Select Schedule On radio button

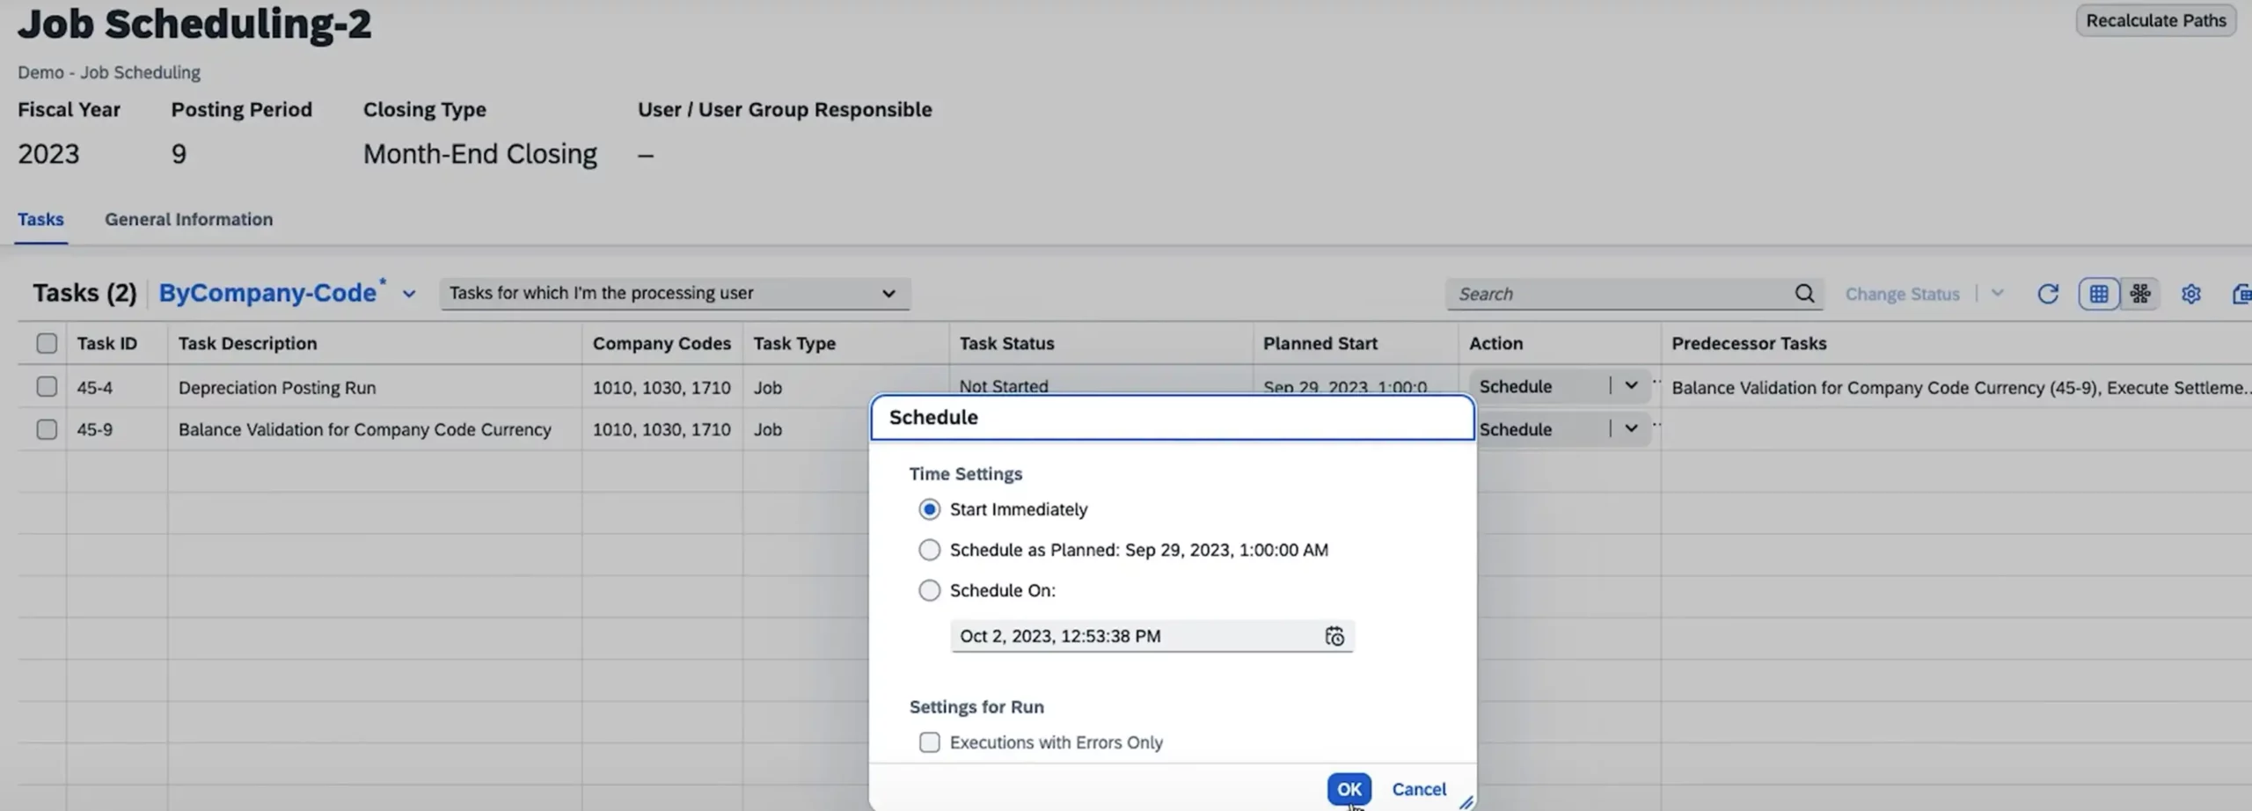(x=929, y=590)
